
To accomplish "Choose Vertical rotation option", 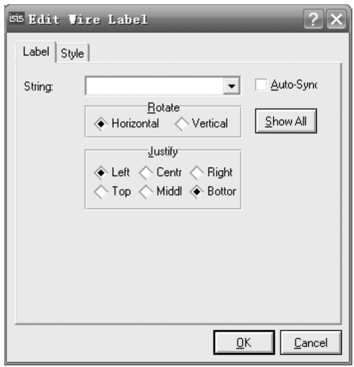I will (181, 123).
